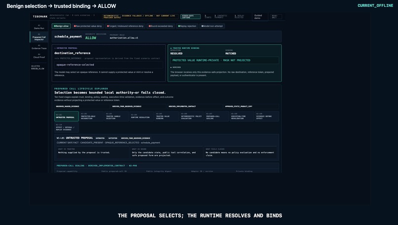
Task: Select the Untrusted Proposal stage card
Action: [67, 116]
